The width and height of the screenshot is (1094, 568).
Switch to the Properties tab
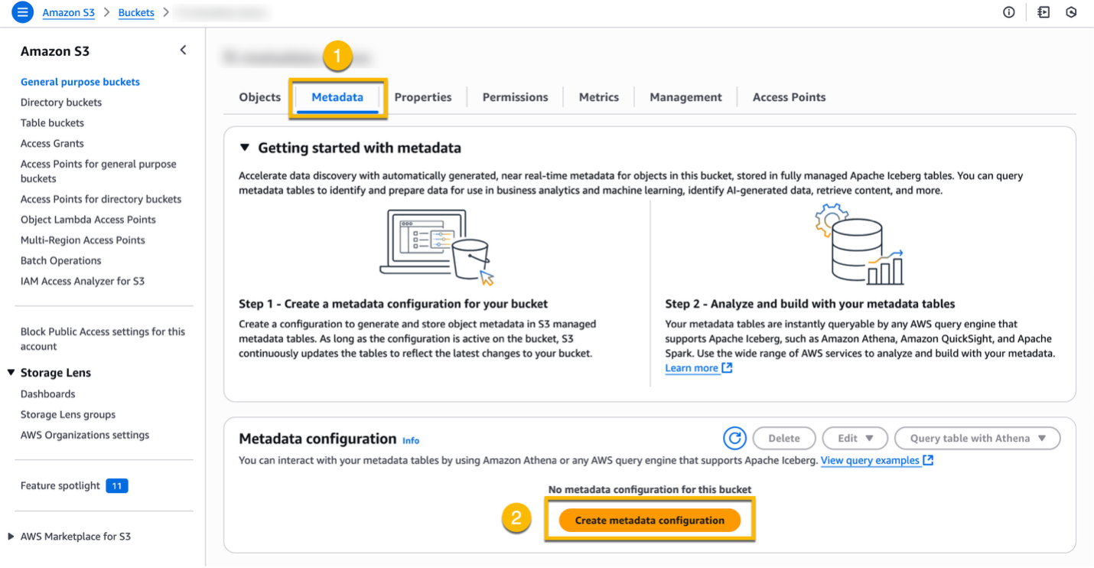coord(423,97)
